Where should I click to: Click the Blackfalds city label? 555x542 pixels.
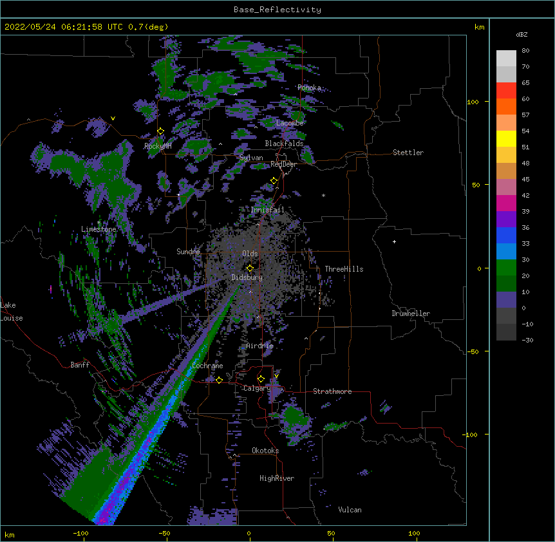[284, 144]
